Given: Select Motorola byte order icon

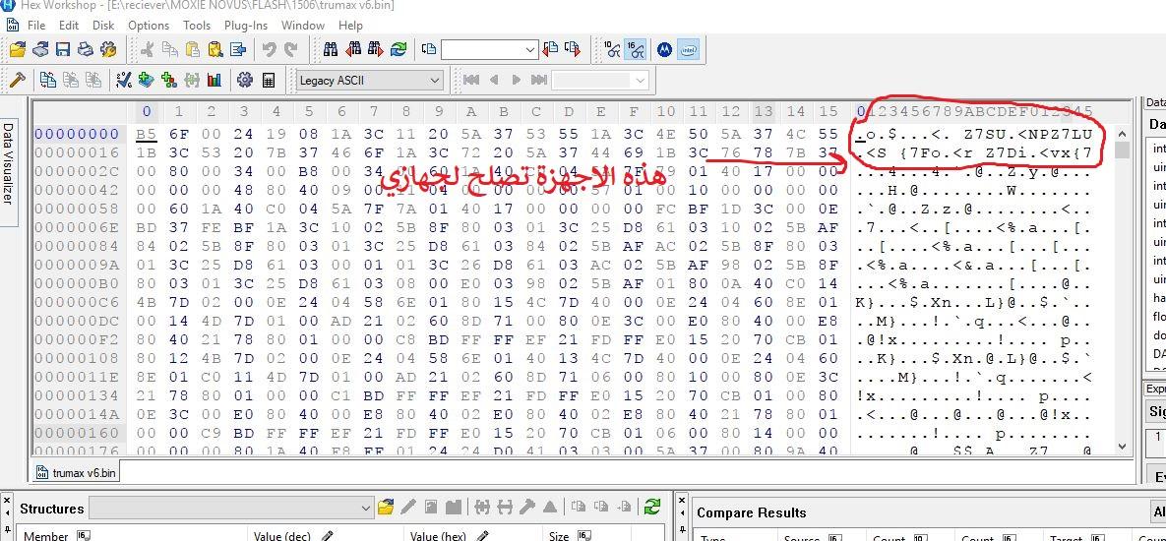Looking at the screenshot, I should (x=664, y=50).
